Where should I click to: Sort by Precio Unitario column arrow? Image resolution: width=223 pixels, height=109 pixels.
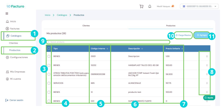pyautogui.click(x=182, y=49)
